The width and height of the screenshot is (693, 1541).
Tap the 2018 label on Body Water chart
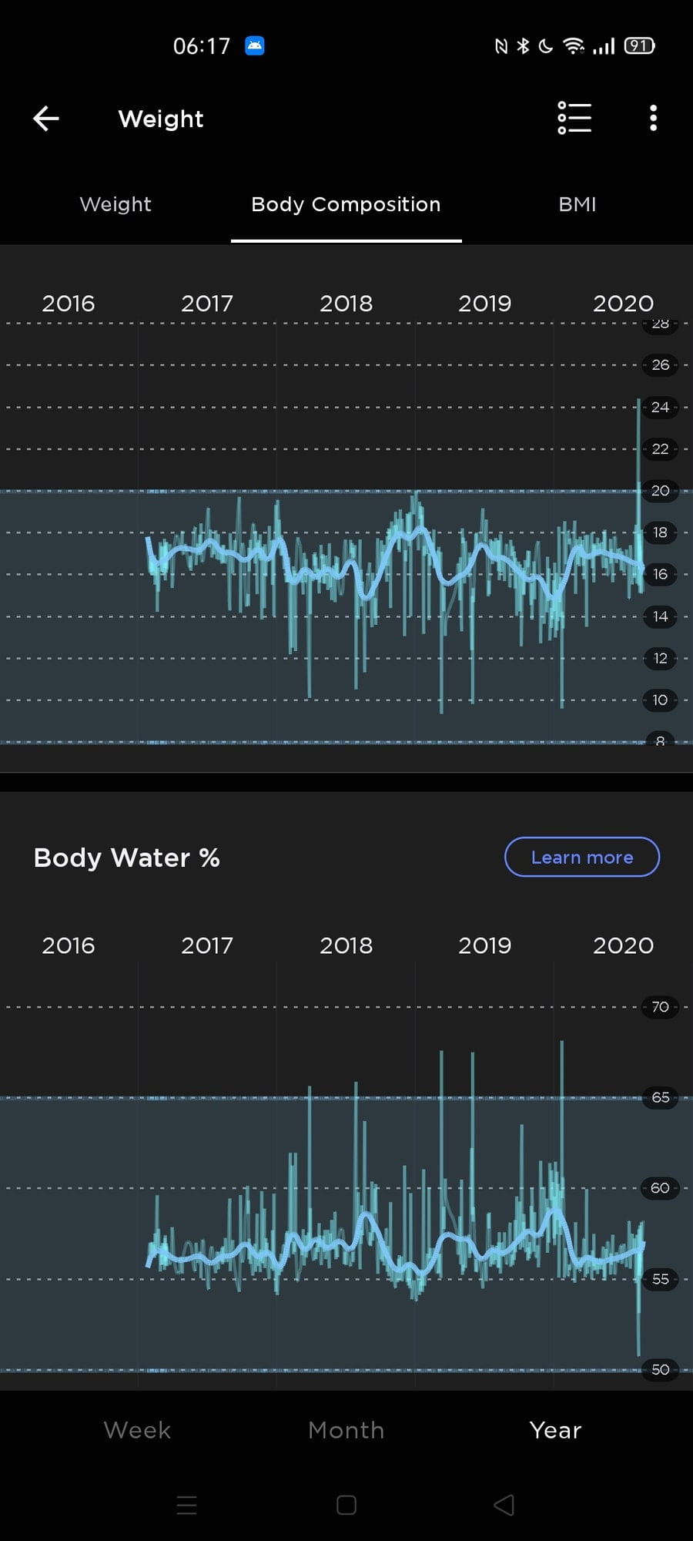[x=346, y=945]
